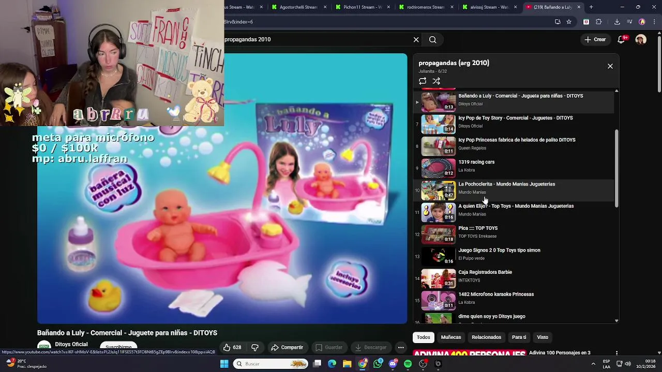Click the playlist panel scrollbar
Viewport: 662px width, 372px height.
[616, 168]
